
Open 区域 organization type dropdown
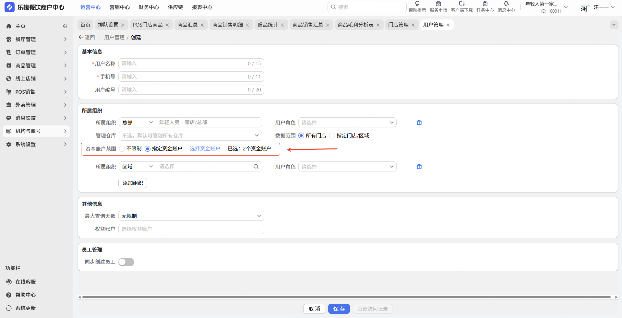click(x=138, y=167)
